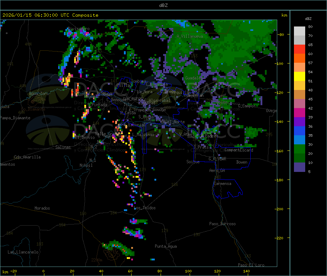
Task: Click the La_Nora map label
Action: tap(145, 92)
